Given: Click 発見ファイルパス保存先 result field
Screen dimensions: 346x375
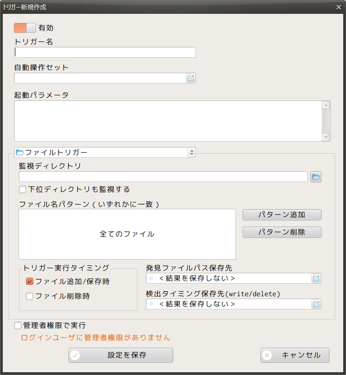Looking at the screenshot, I should point(229,278).
